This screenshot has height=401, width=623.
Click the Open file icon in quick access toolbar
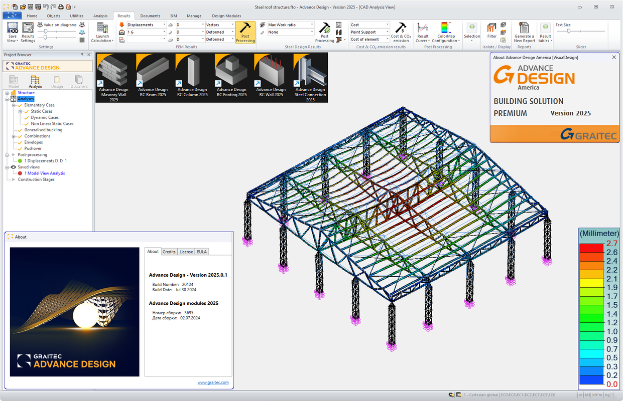[23, 7]
